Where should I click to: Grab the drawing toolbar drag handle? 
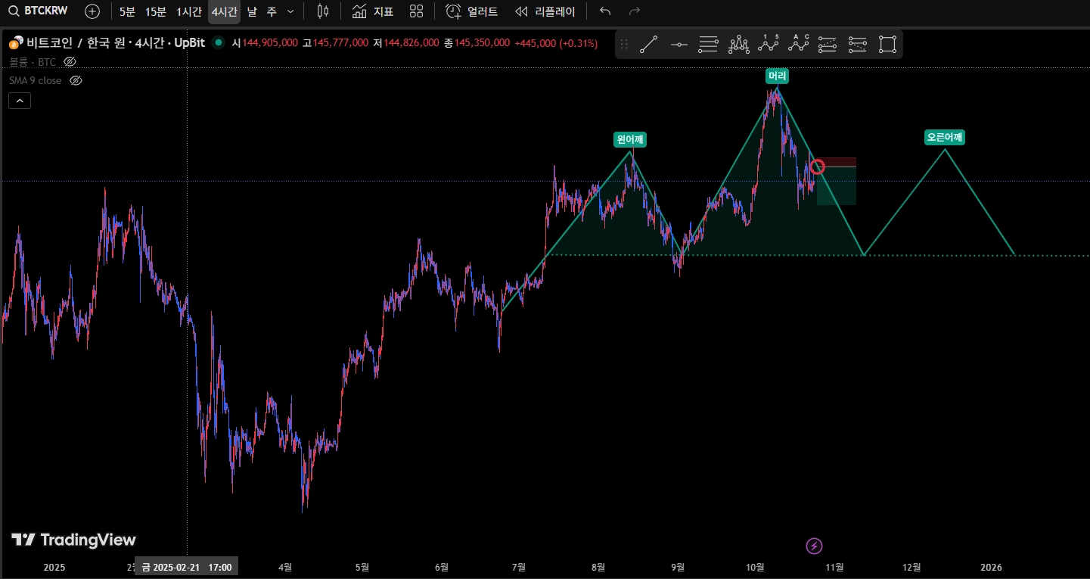click(x=624, y=45)
